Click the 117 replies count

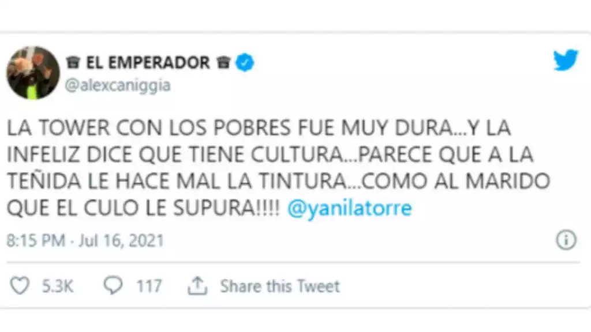tap(149, 286)
